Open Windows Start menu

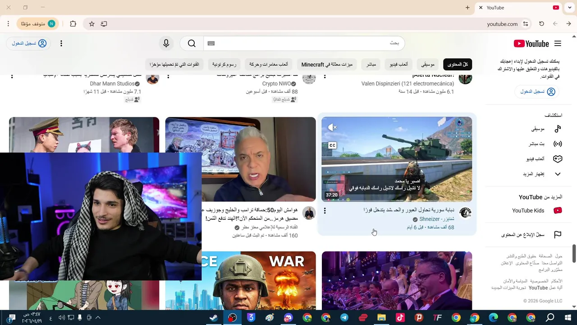click(568, 318)
